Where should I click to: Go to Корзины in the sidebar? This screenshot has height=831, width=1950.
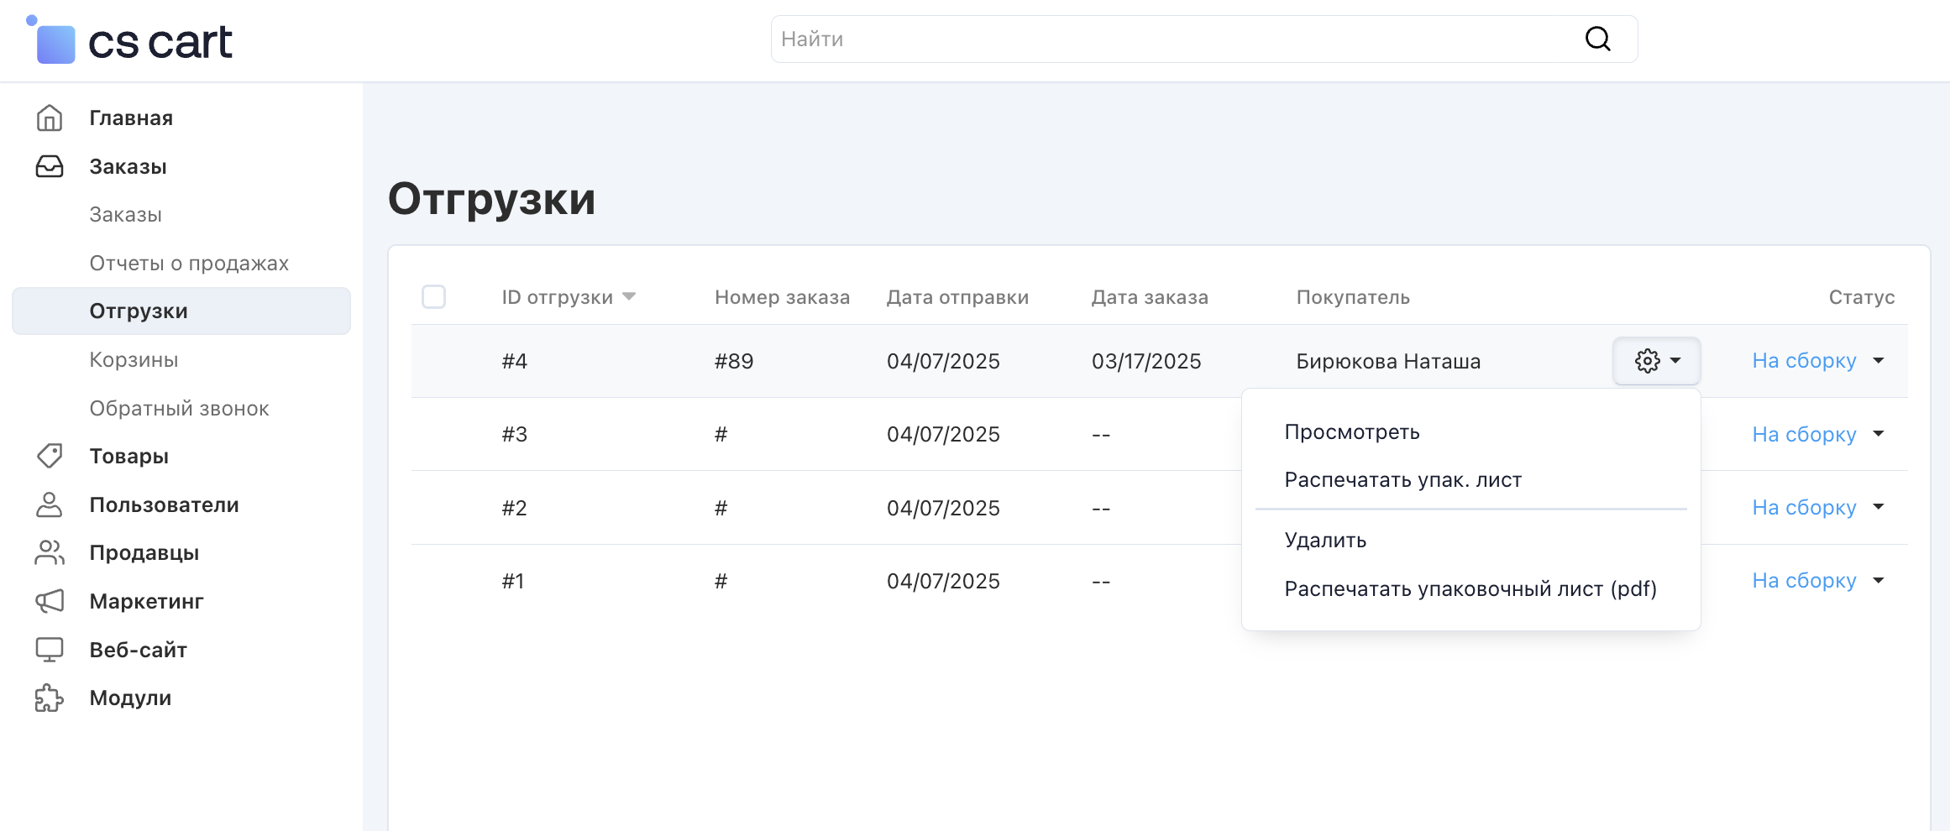coord(134,360)
